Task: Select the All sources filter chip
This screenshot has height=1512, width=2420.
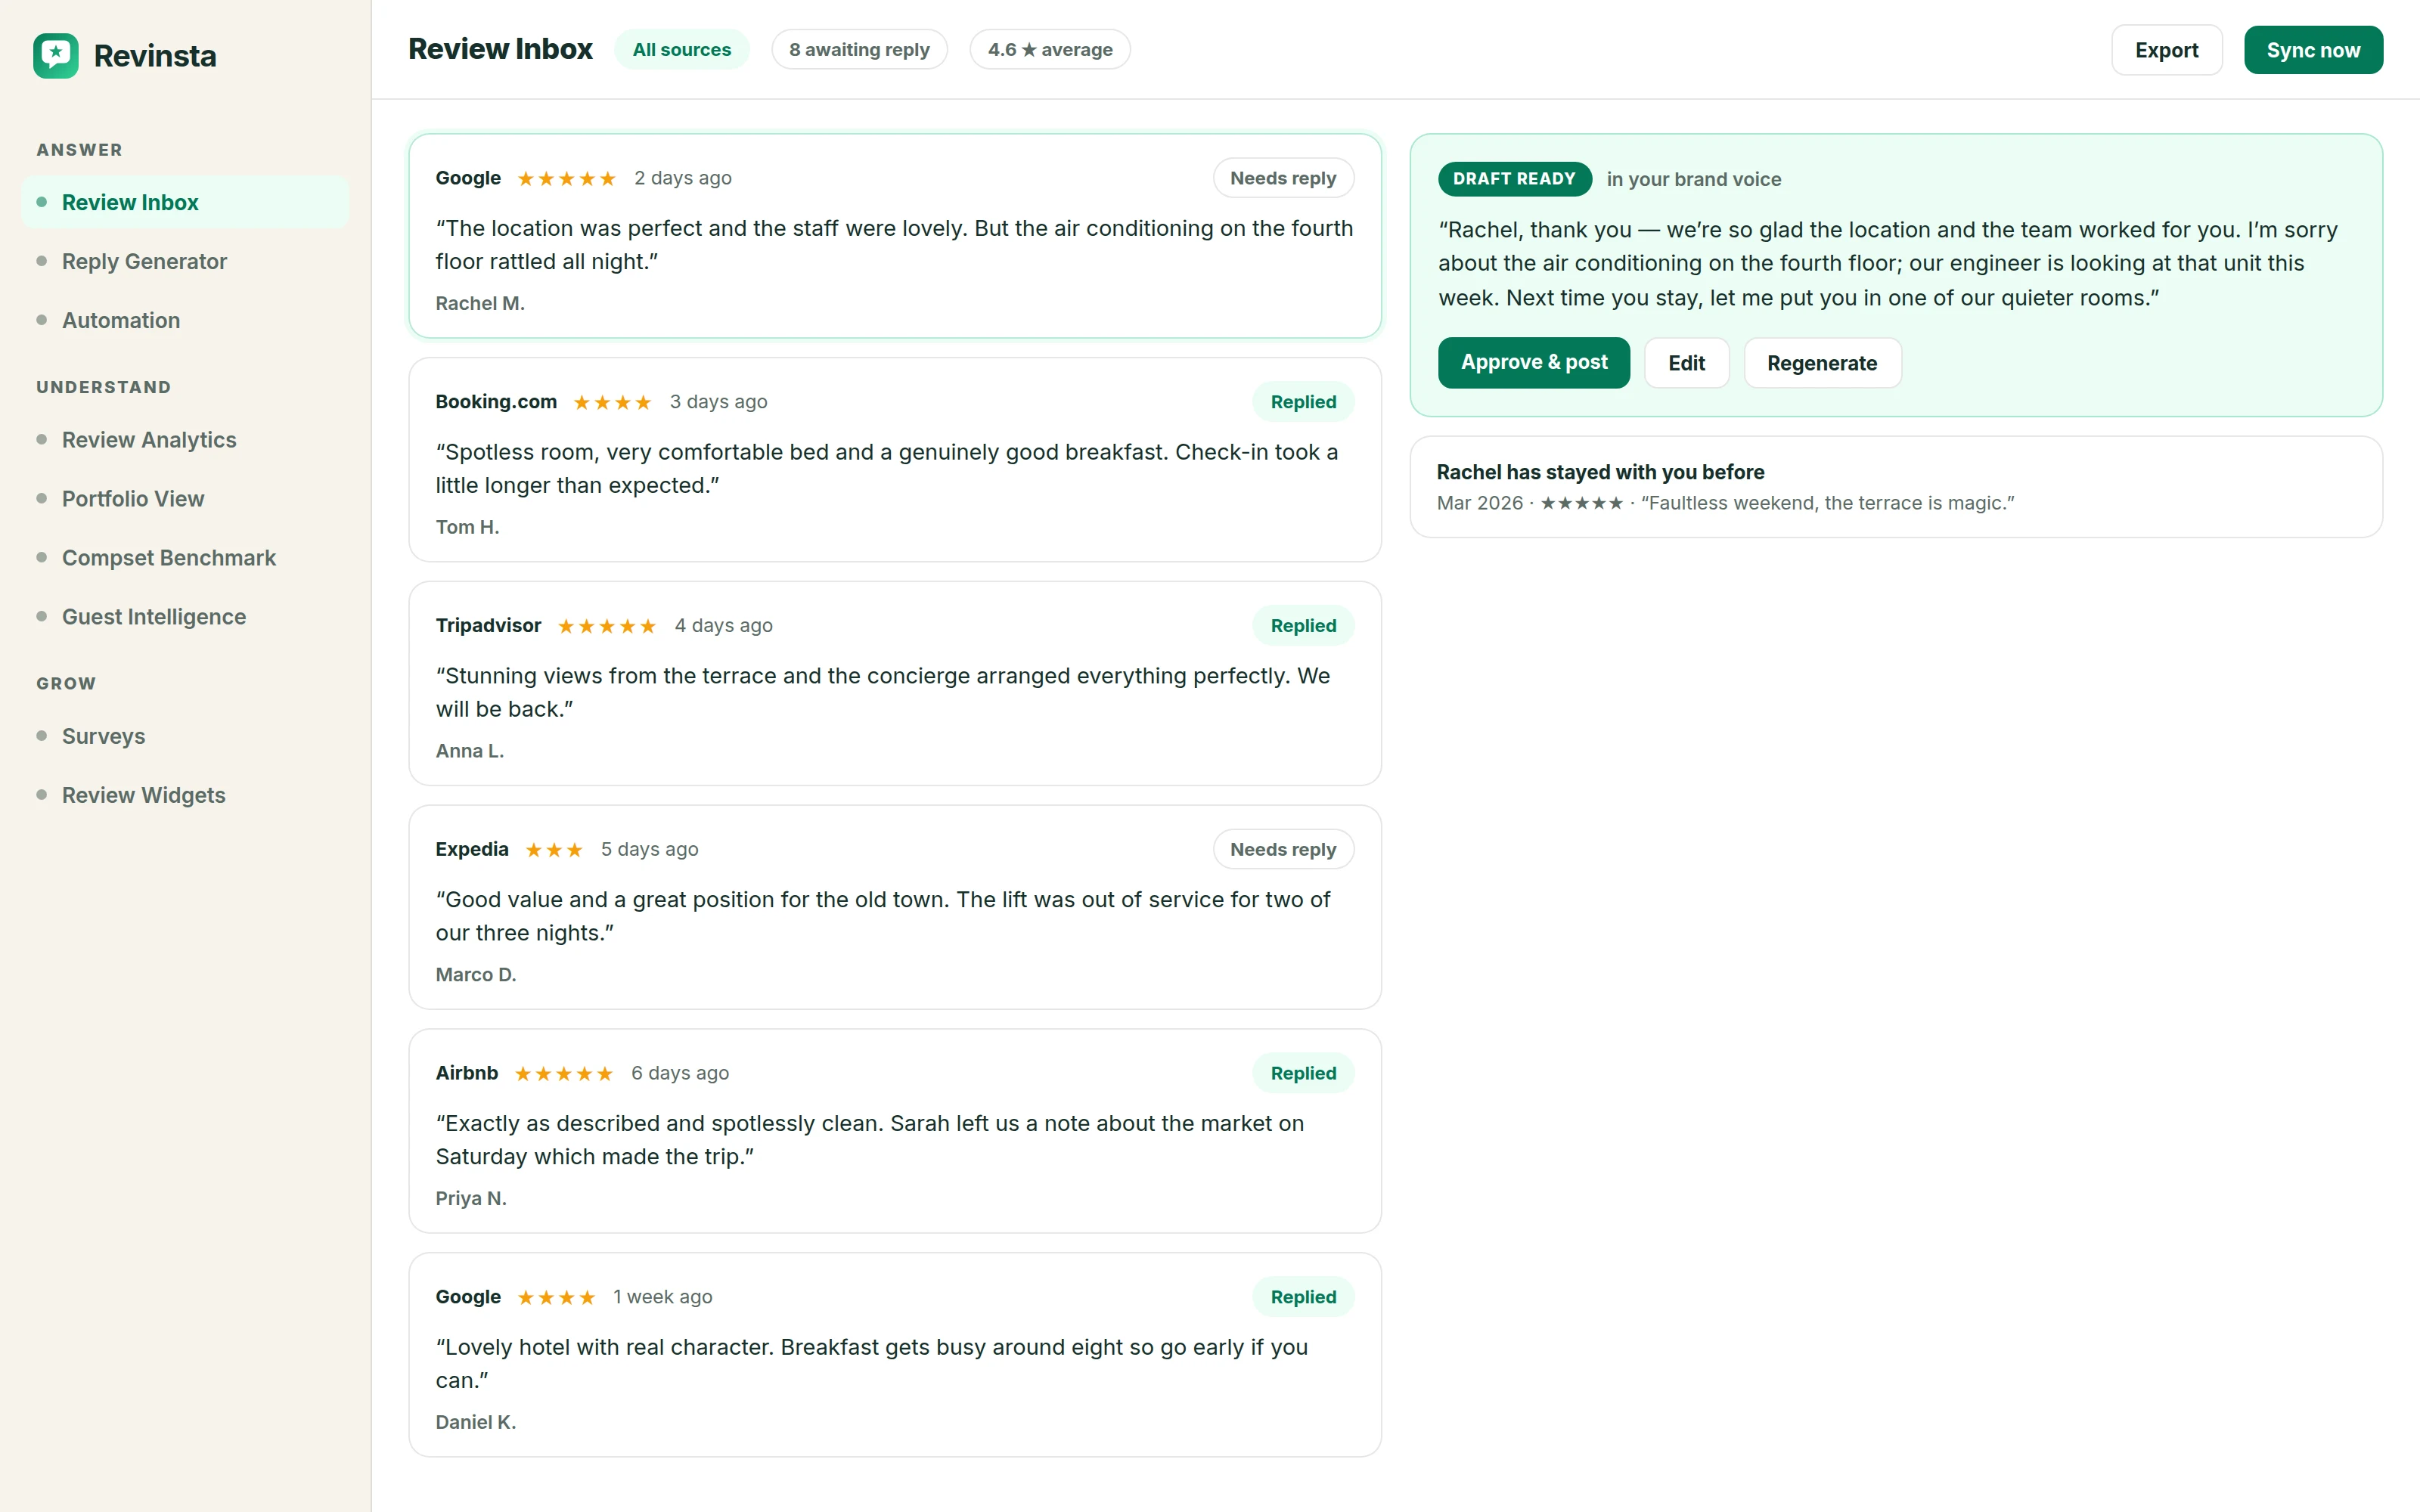Action: click(682, 49)
